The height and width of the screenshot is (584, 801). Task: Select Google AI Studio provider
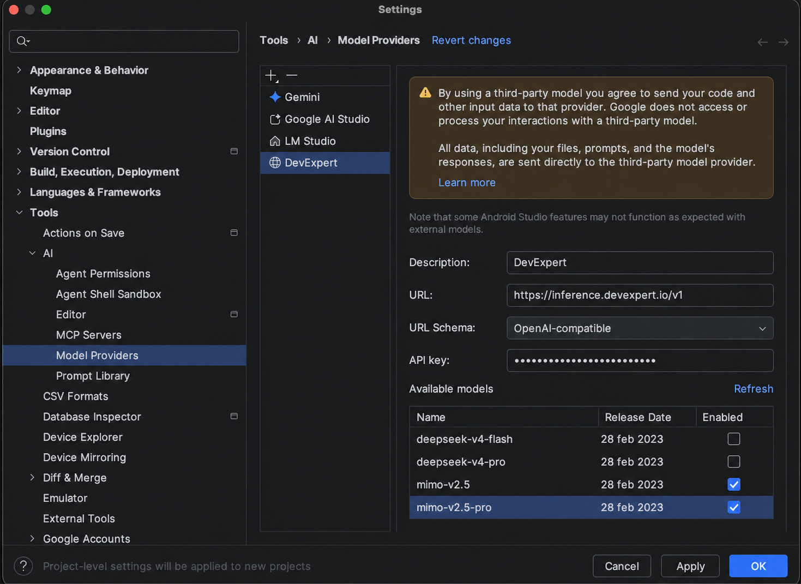click(325, 119)
